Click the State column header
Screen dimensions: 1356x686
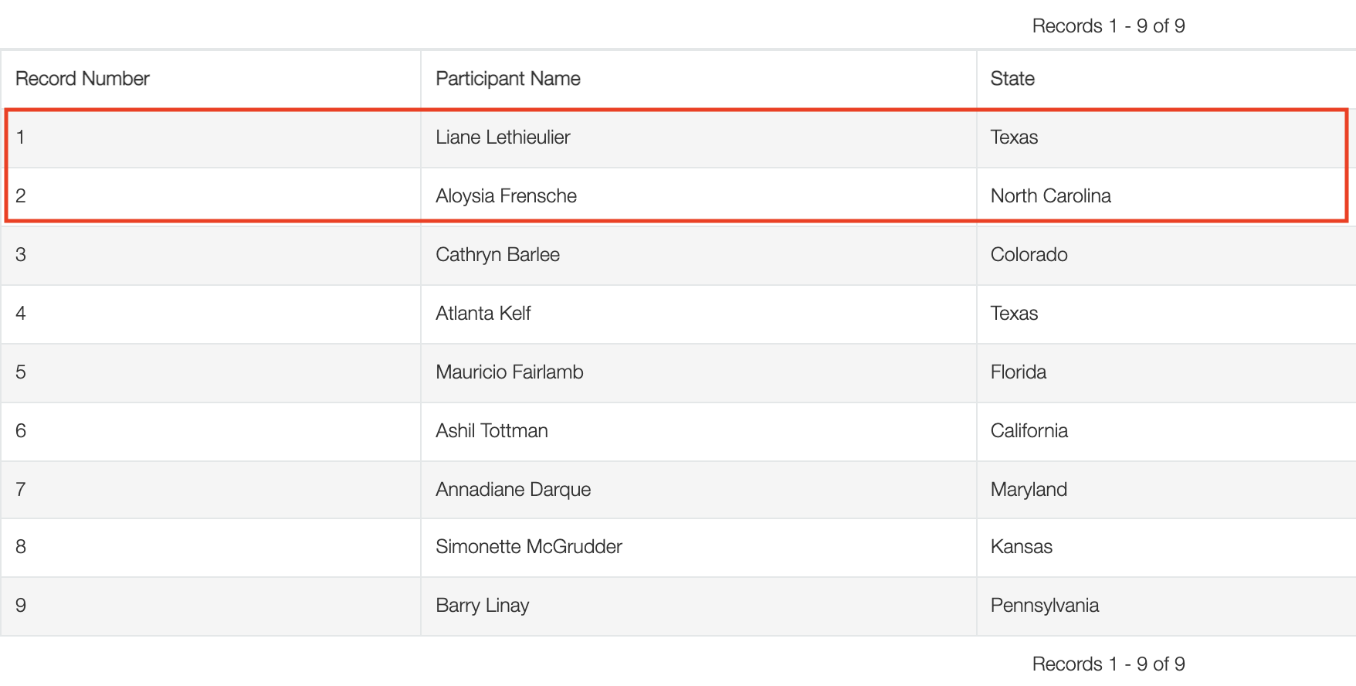click(x=1012, y=79)
